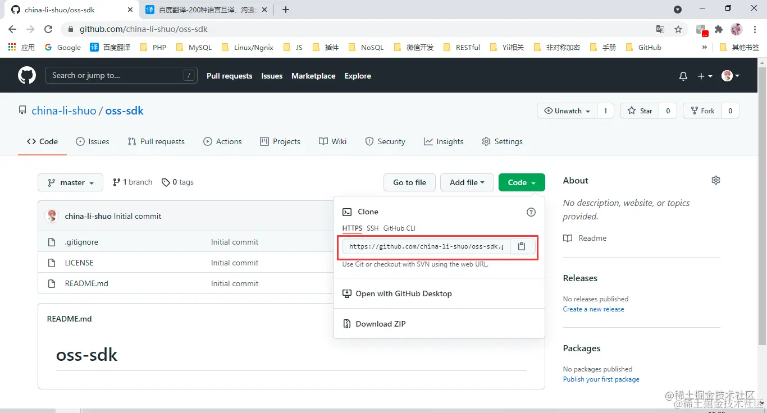Open the china-li-shuo owner link

64,111
